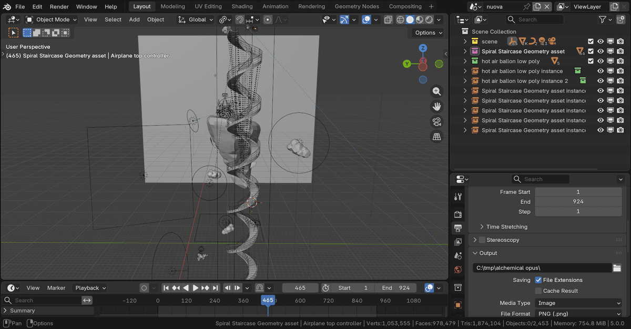Image resolution: width=631 pixels, height=329 pixels.
Task: Disable scene collection in renders
Action: (x=620, y=42)
